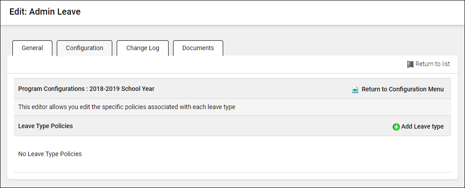Click the Return to list link text
The image size is (465, 188).
[x=433, y=64]
